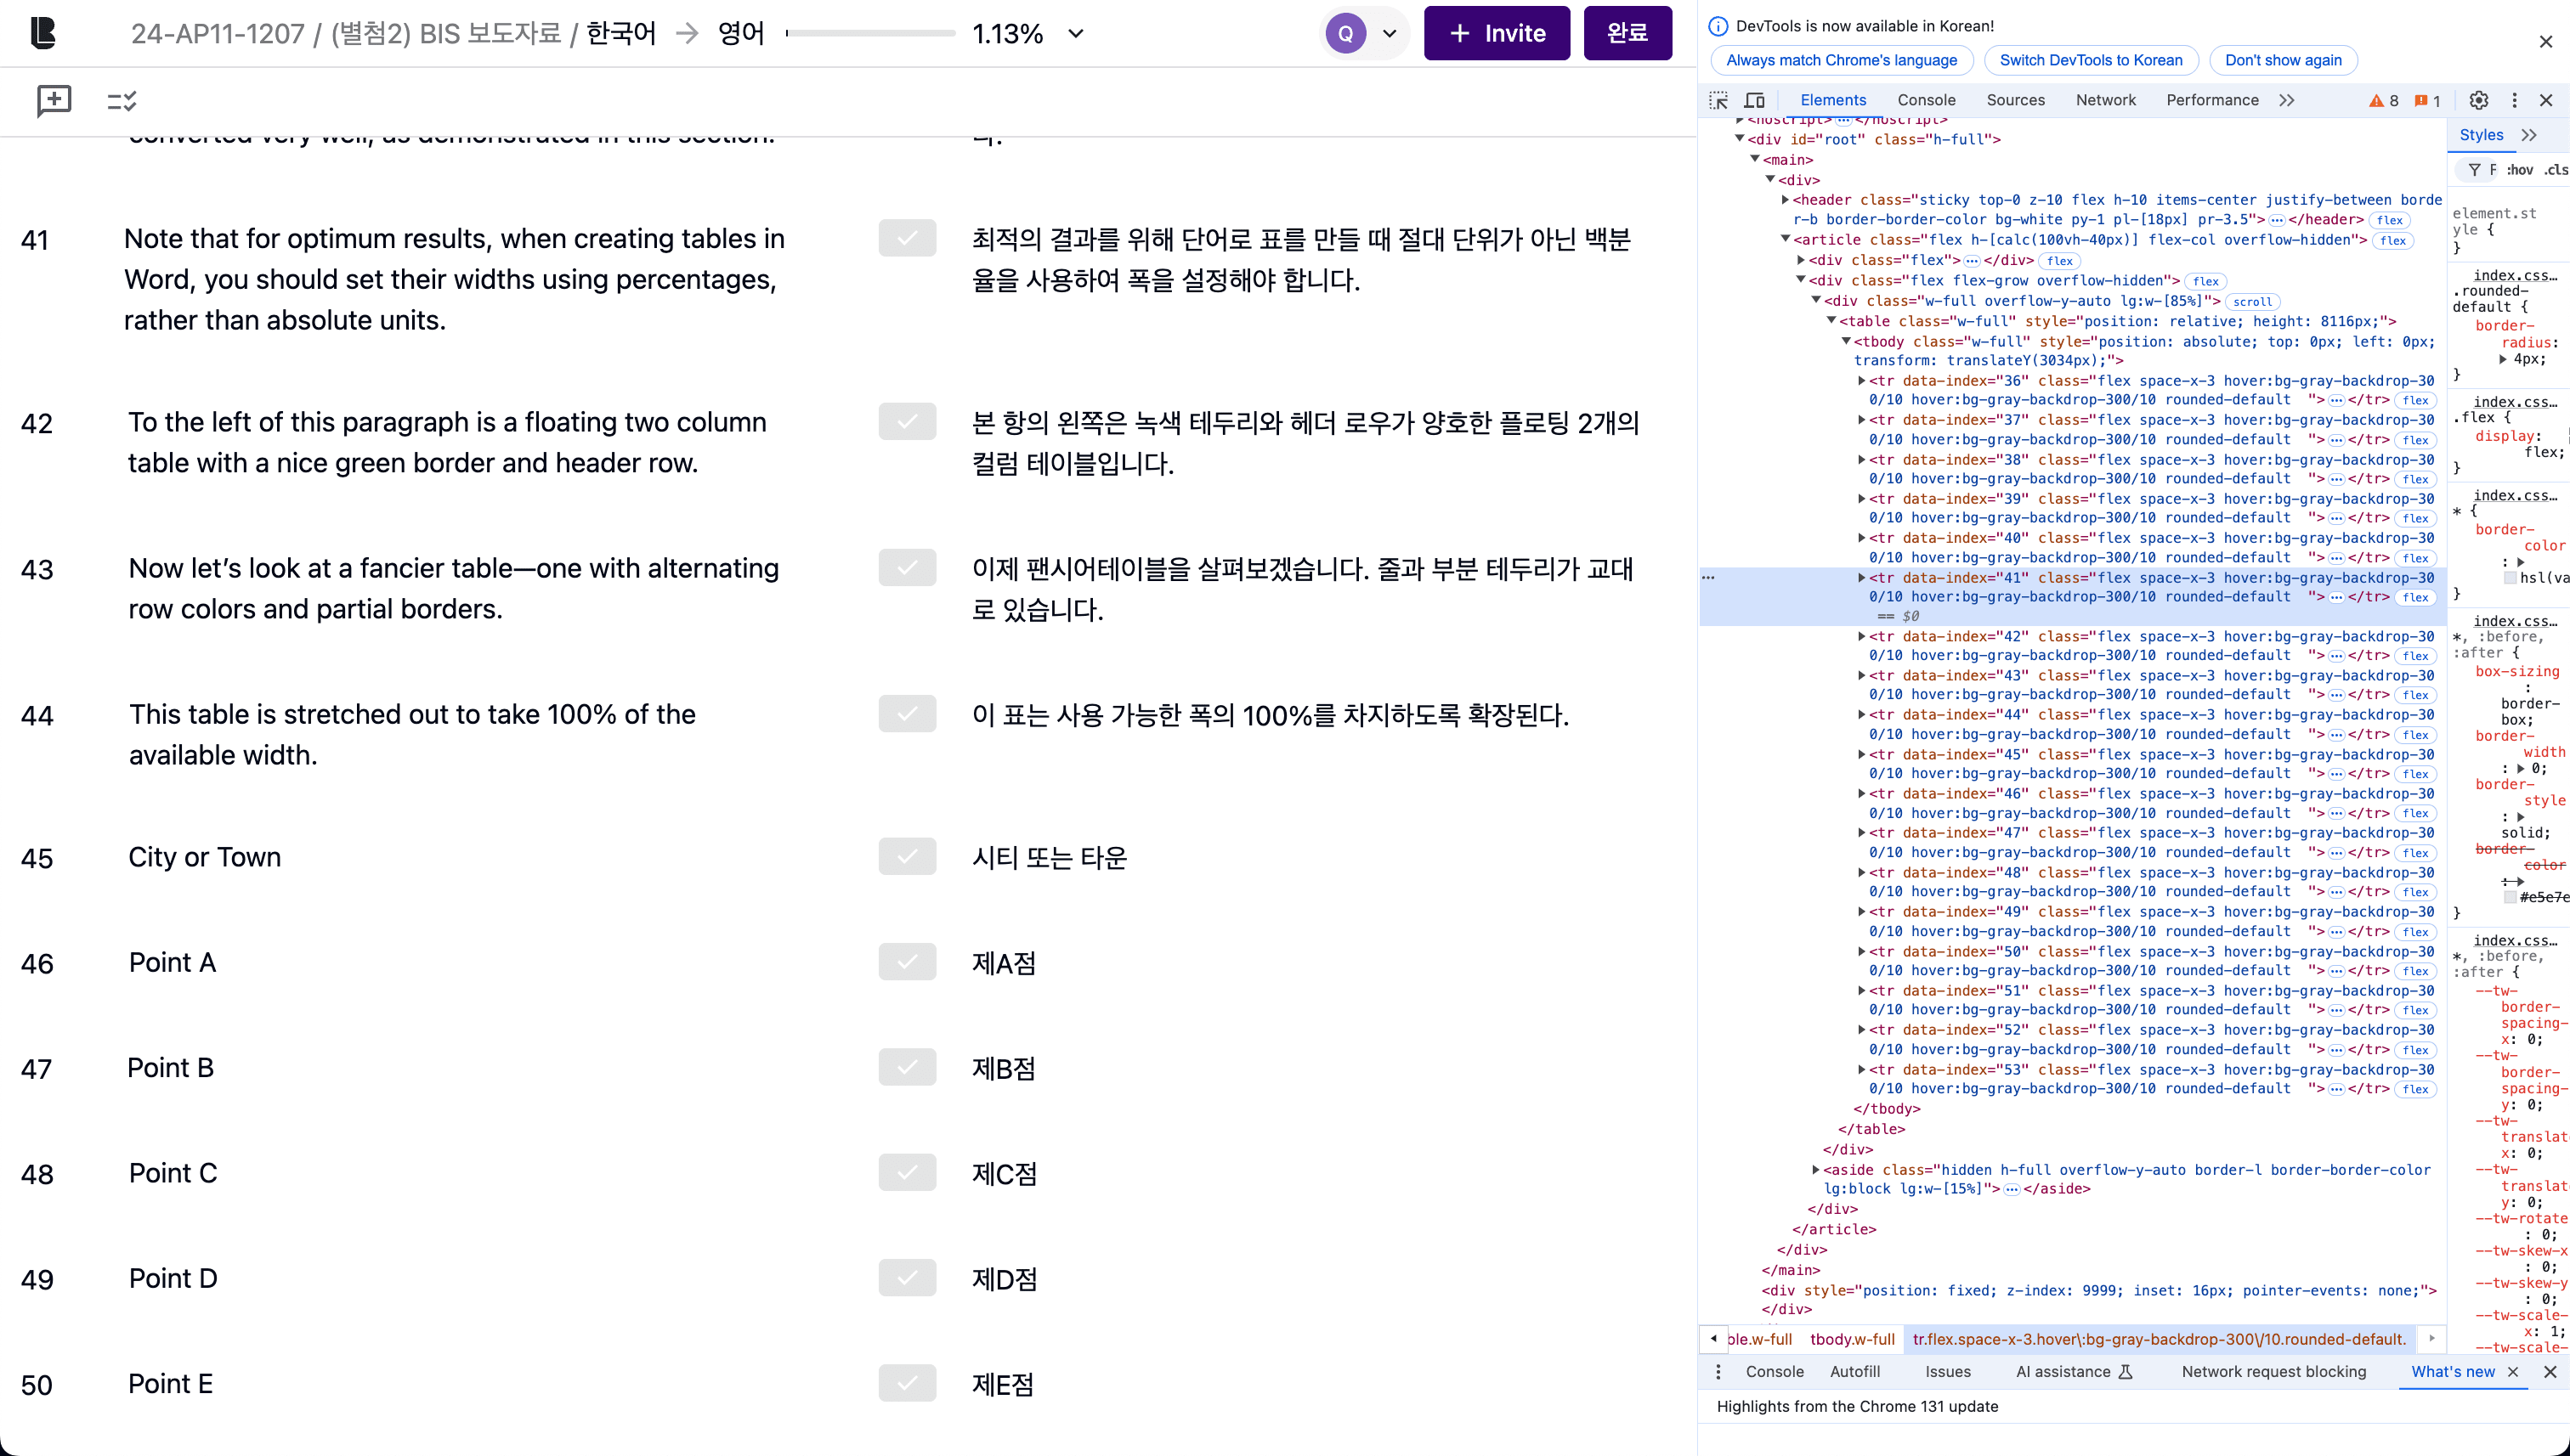Show more Styles pane tabs chevron
Image resolution: width=2570 pixels, height=1456 pixels.
click(2529, 135)
